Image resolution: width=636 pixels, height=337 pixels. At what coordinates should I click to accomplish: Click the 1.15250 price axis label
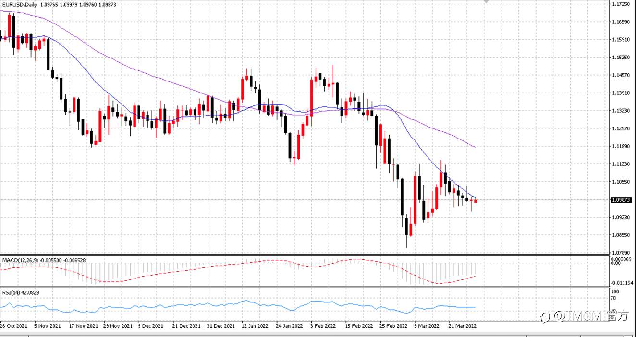tap(622, 58)
